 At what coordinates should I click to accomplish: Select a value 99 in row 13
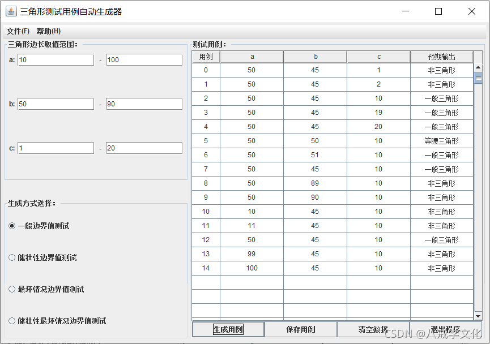(x=252, y=254)
